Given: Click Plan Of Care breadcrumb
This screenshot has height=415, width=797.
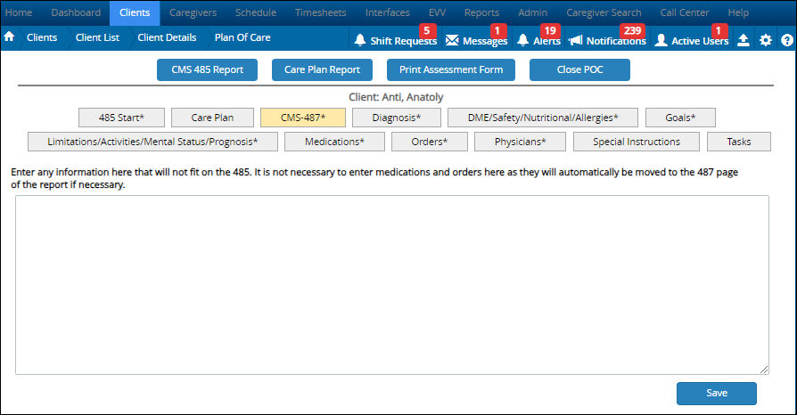Looking at the screenshot, I should point(242,37).
